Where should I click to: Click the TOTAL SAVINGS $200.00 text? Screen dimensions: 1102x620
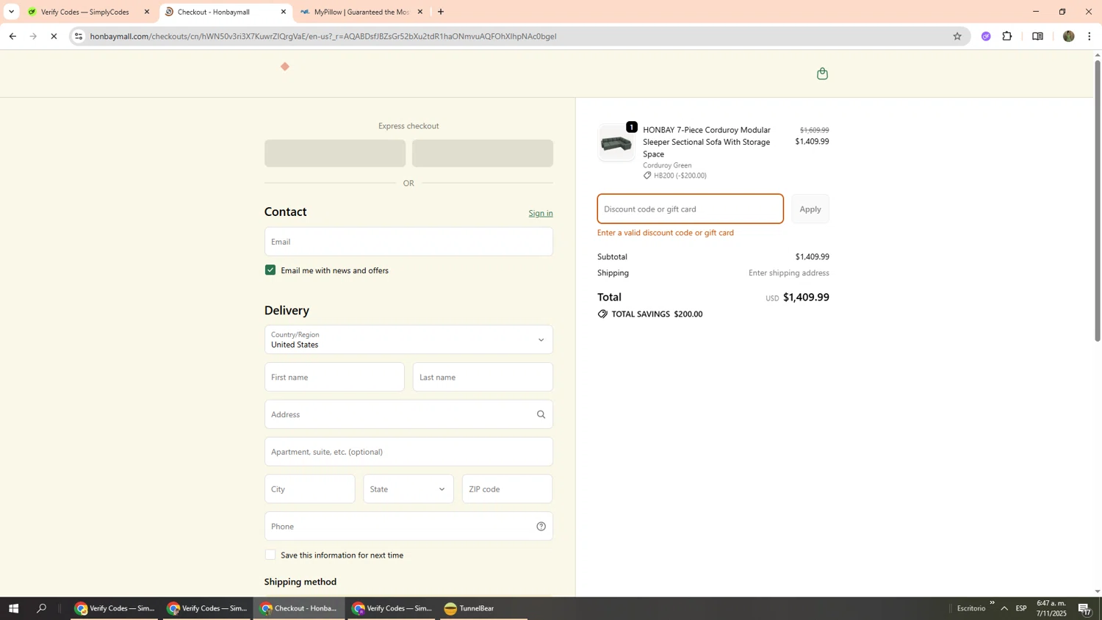pos(657,314)
